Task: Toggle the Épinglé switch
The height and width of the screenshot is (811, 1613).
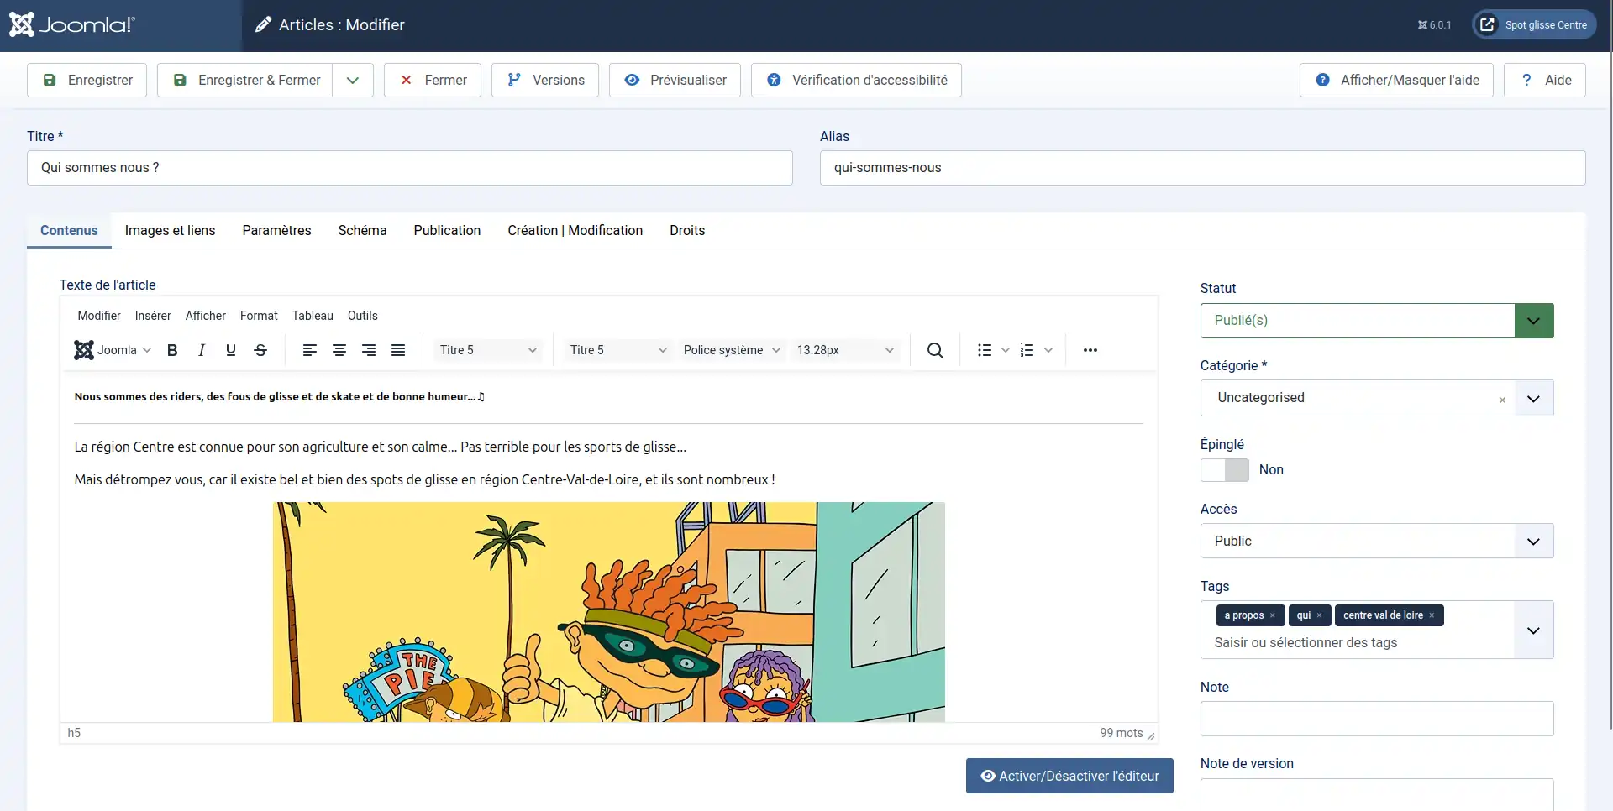Action: pyautogui.click(x=1224, y=470)
